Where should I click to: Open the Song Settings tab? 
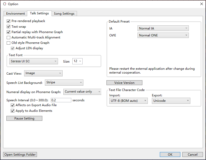tap(64, 14)
